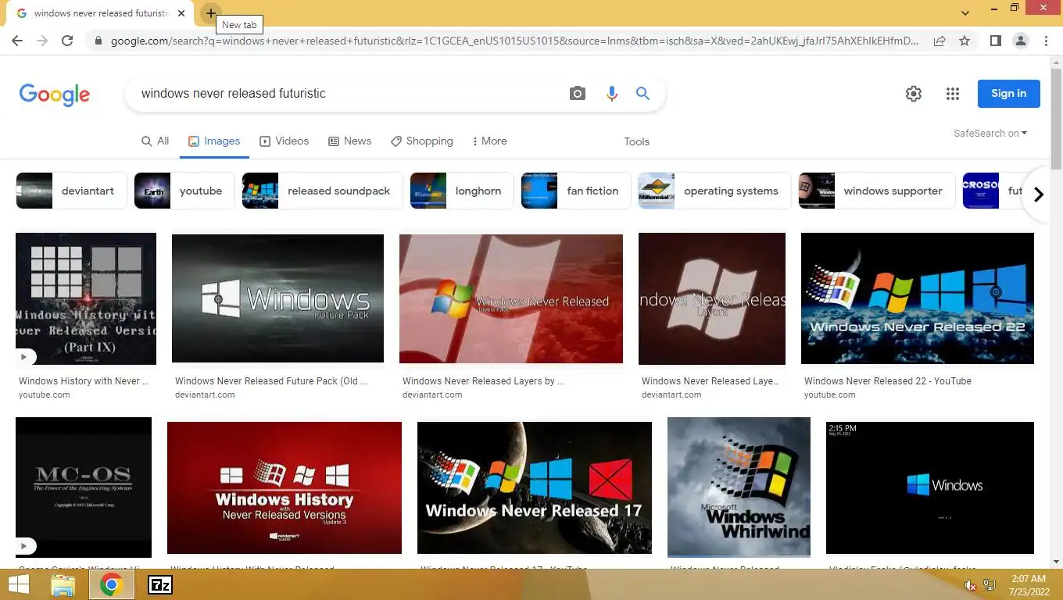This screenshot has height=600, width=1063.
Task: Open Windows Future Pack thumbnail
Action: pyautogui.click(x=277, y=298)
